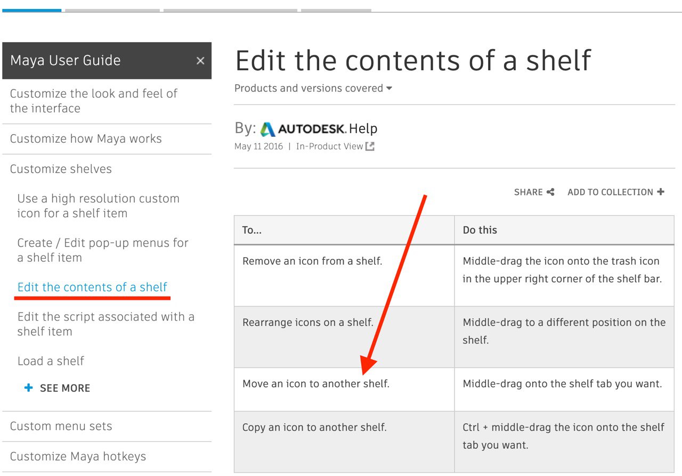The height and width of the screenshot is (476, 682).
Task: Click 'Middle-drag to a different position' cell
Action: tap(564, 337)
